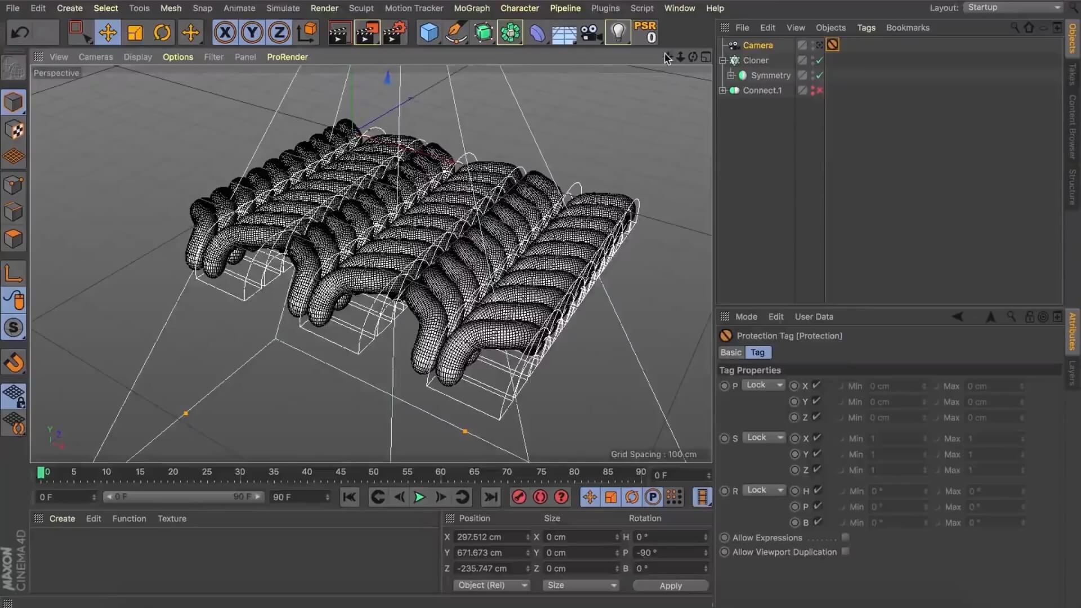The width and height of the screenshot is (1081, 608).
Task: Switch to the Basic tab
Action: click(x=731, y=352)
